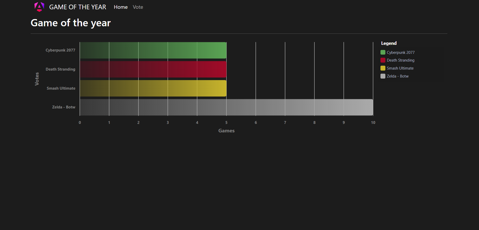Click the Cyberpunk 2077 y-axis label
Image resolution: width=479 pixels, height=230 pixels.
point(60,50)
